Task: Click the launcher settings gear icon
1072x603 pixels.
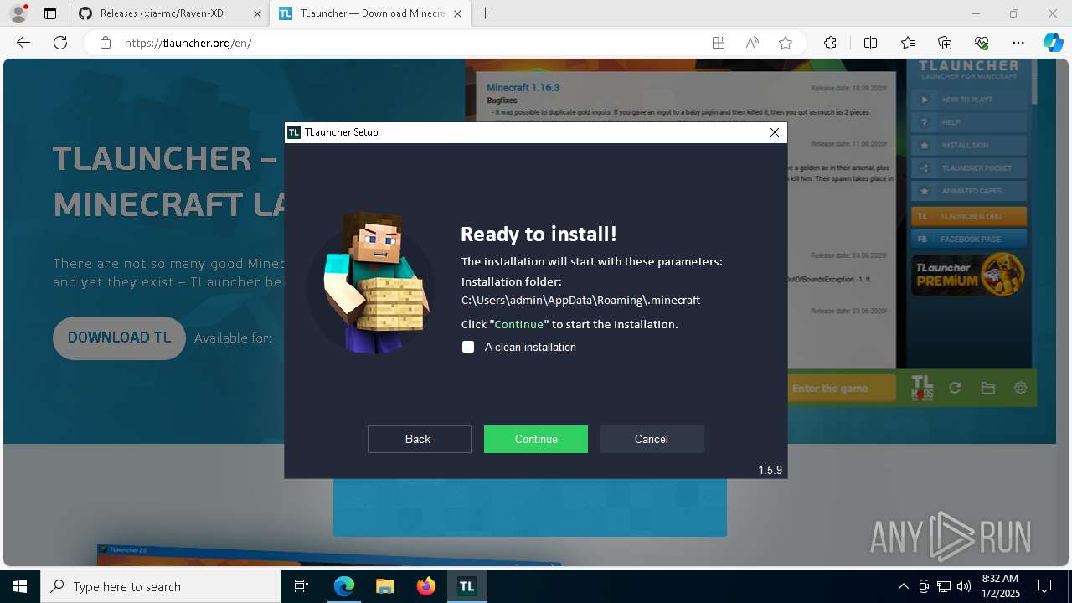Action: click(1020, 388)
